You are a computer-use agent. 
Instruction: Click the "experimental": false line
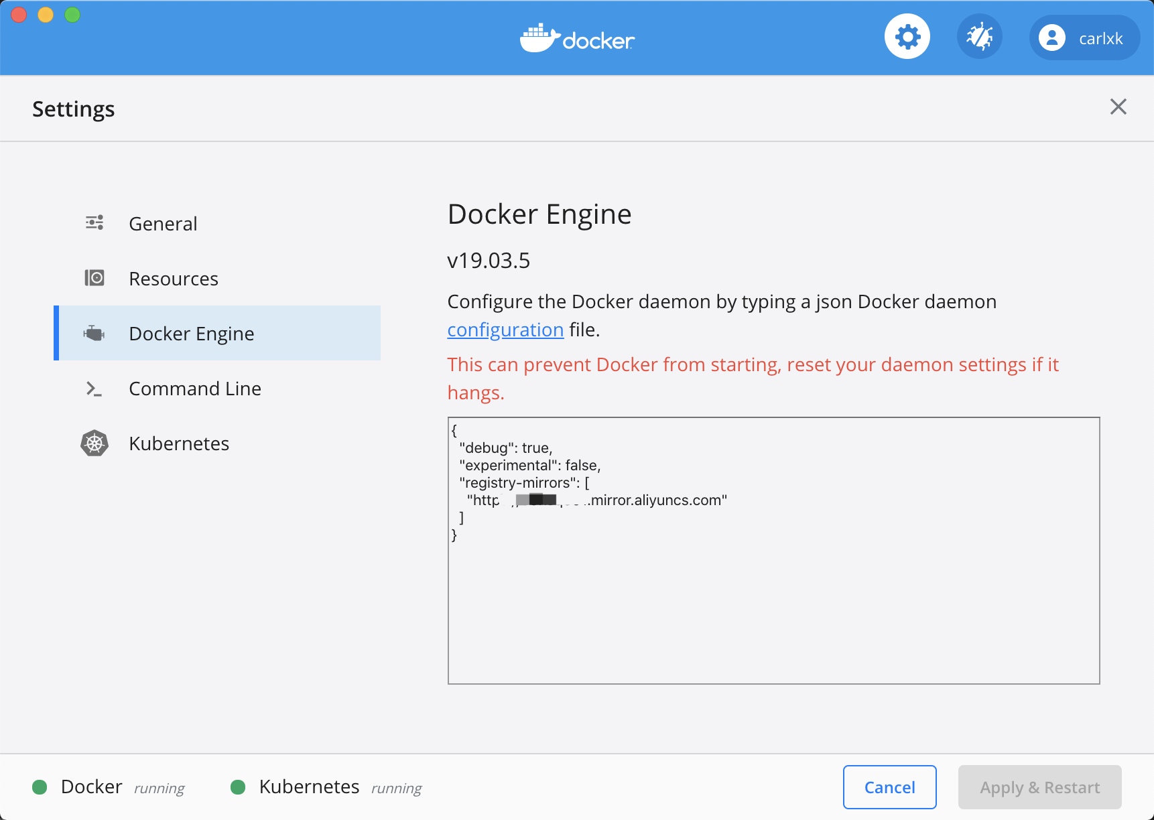pyautogui.click(x=530, y=465)
